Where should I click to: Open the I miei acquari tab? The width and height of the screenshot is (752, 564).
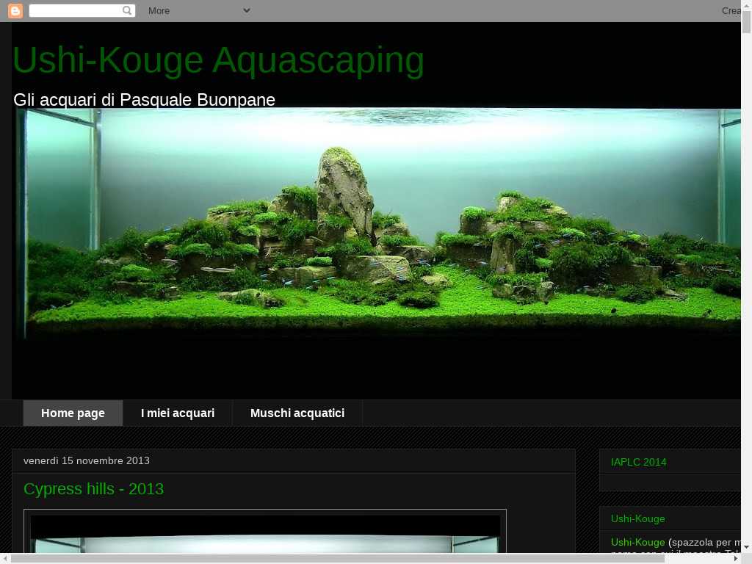coord(178,413)
